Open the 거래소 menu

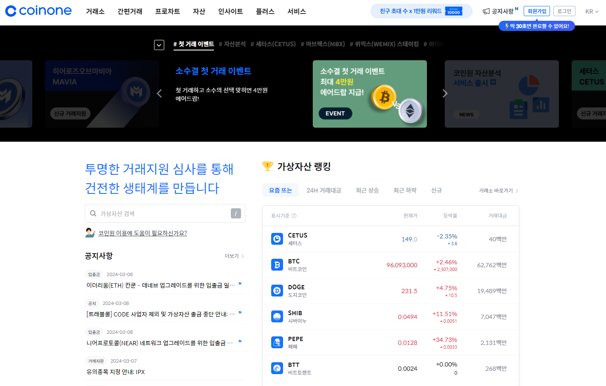point(95,11)
